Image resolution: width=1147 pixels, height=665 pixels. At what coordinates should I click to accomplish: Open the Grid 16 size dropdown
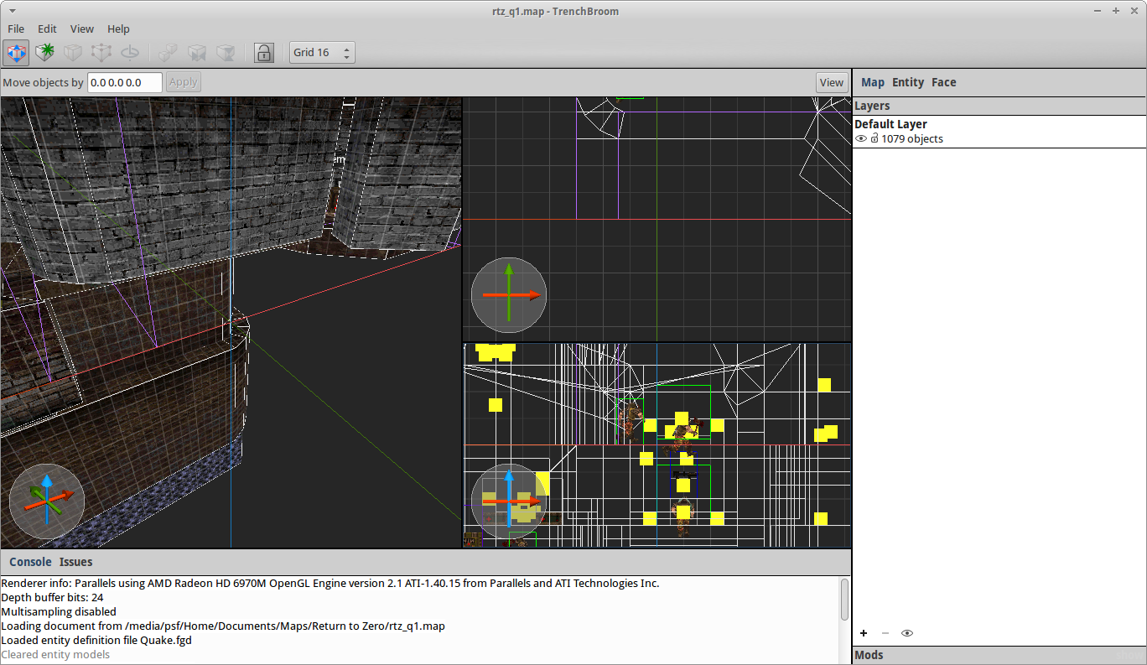coord(322,53)
